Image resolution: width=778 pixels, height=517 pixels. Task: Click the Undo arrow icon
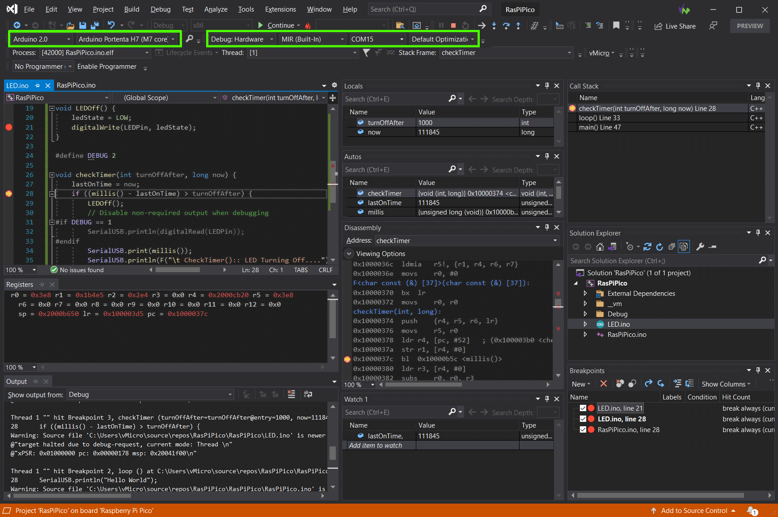(x=111, y=25)
